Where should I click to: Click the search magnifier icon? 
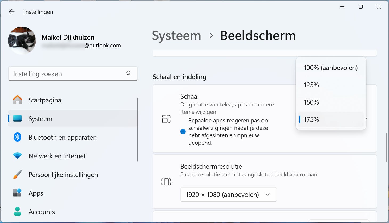coord(129,73)
